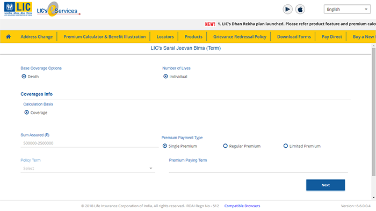Click the Dhan Rekha plan news ticker
The height and width of the screenshot is (211, 376).
pyautogui.click(x=297, y=24)
